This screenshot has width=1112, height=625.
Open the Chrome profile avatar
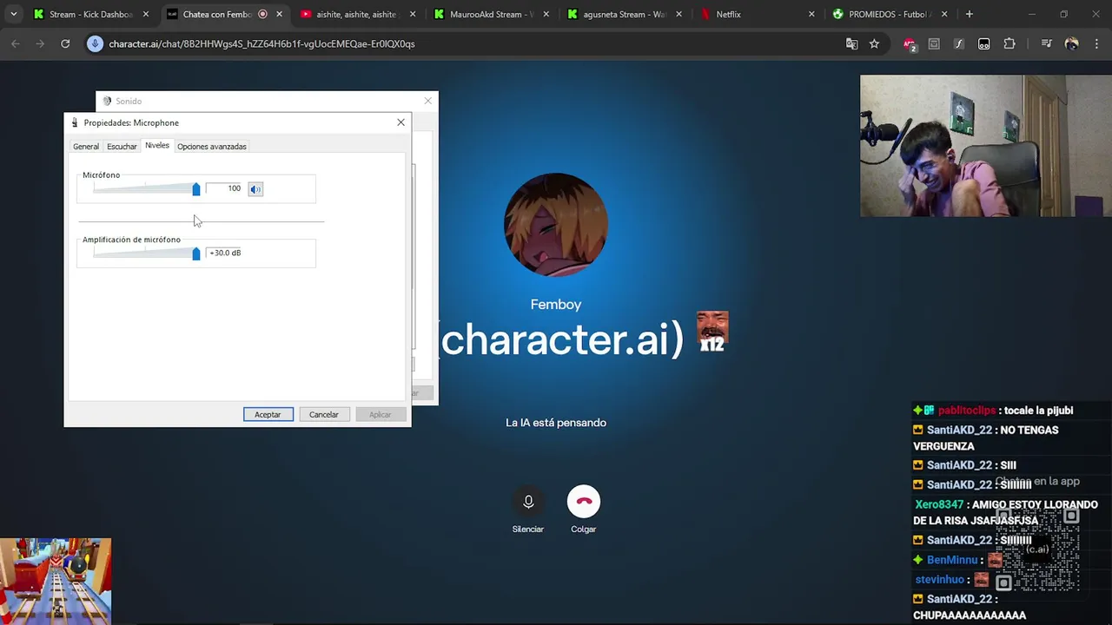click(1071, 43)
